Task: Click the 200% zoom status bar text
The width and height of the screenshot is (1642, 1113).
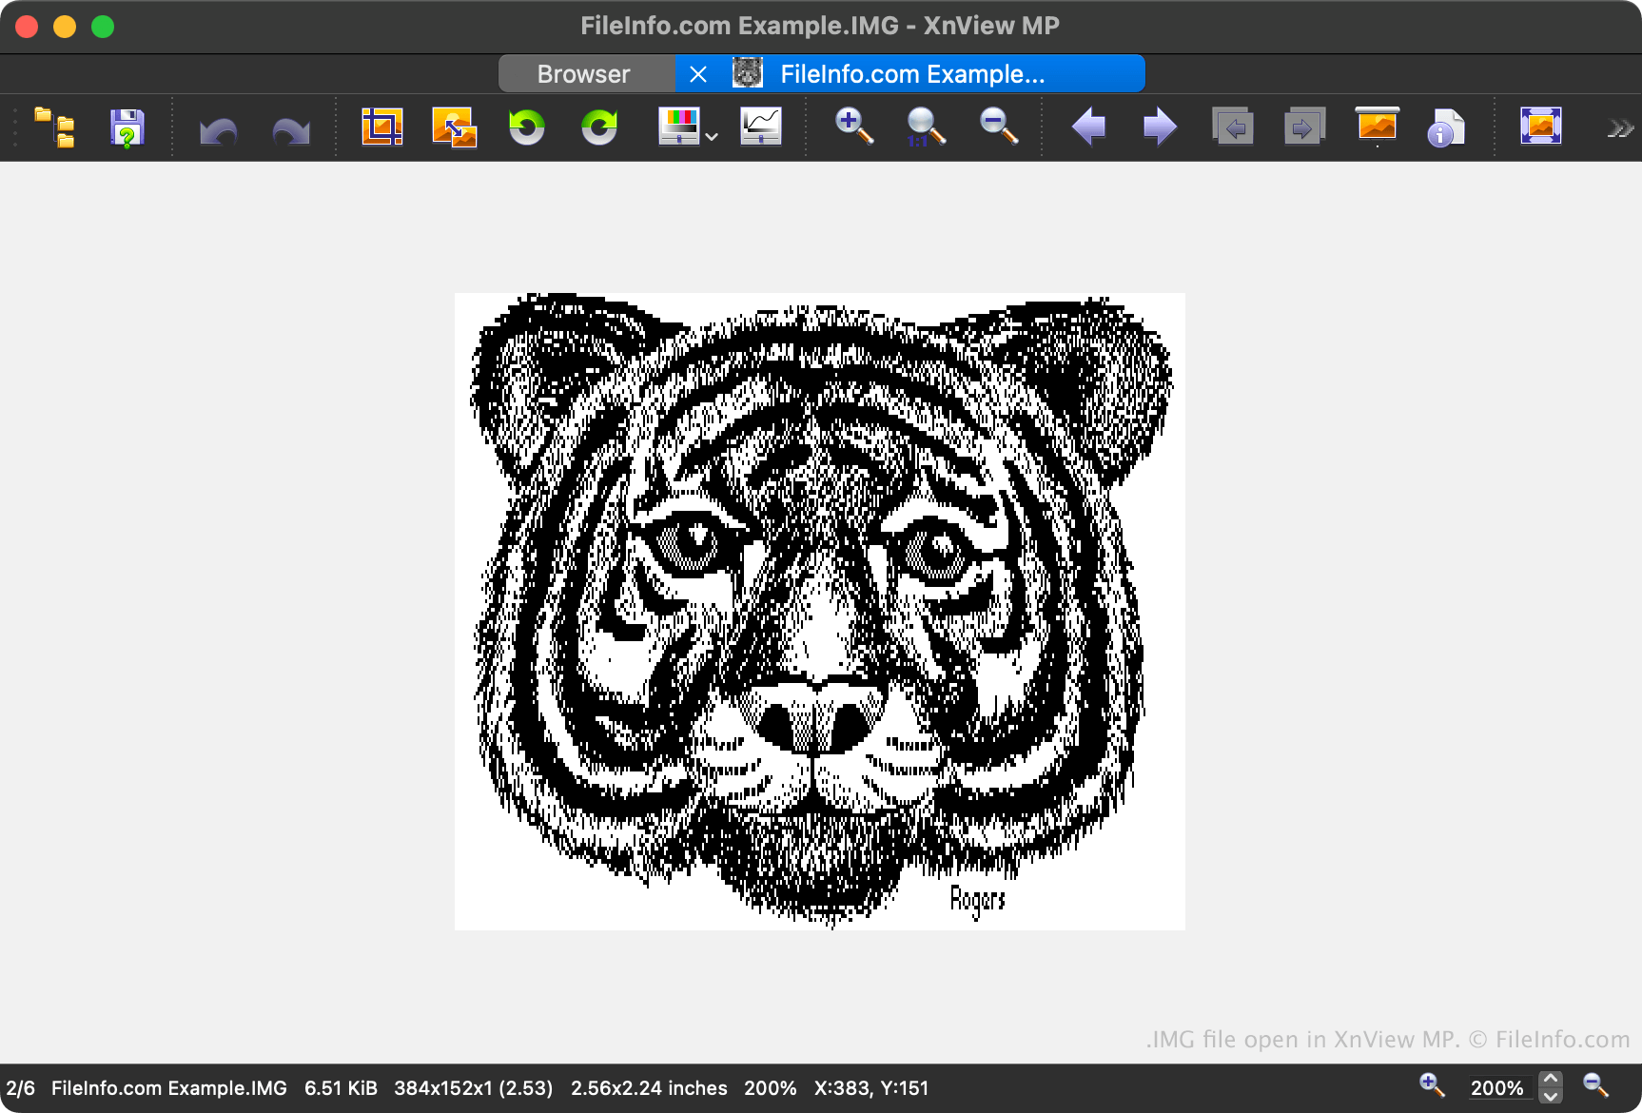Action: pos(771,1088)
